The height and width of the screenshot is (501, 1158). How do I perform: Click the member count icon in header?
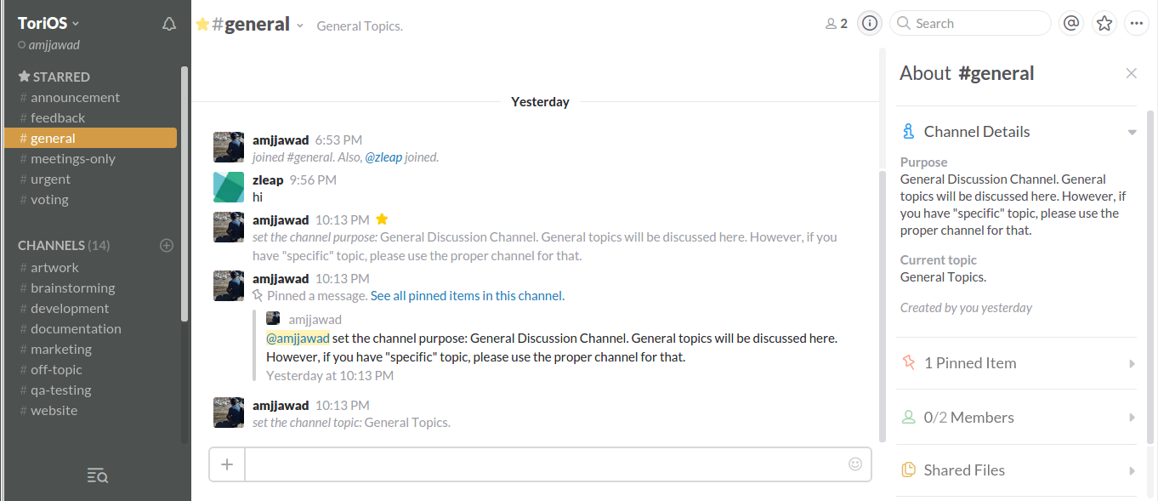click(837, 24)
